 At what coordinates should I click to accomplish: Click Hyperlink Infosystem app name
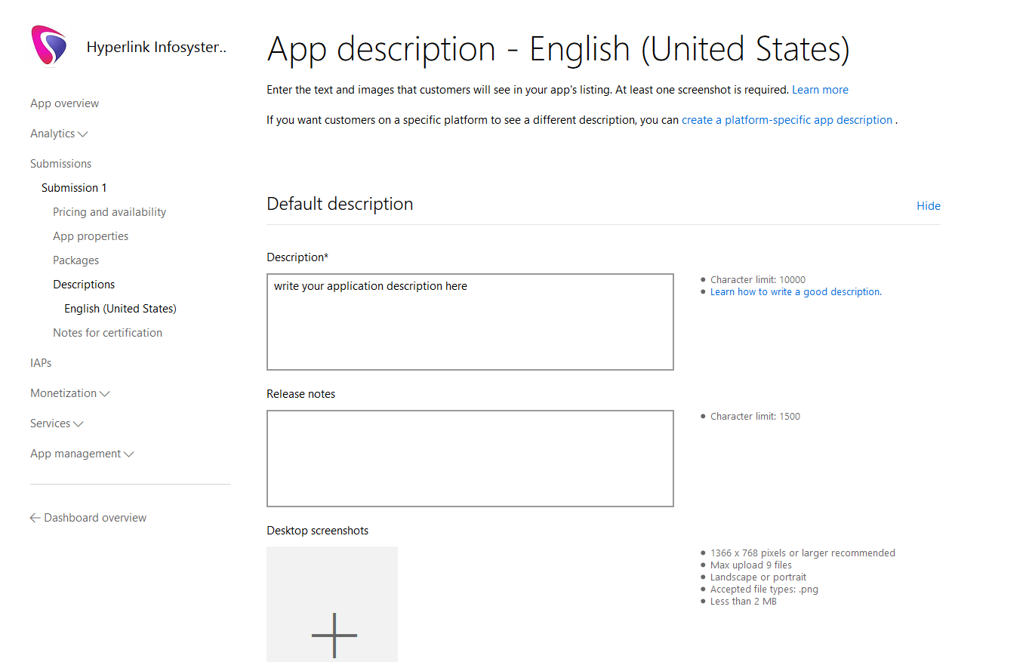coord(156,47)
